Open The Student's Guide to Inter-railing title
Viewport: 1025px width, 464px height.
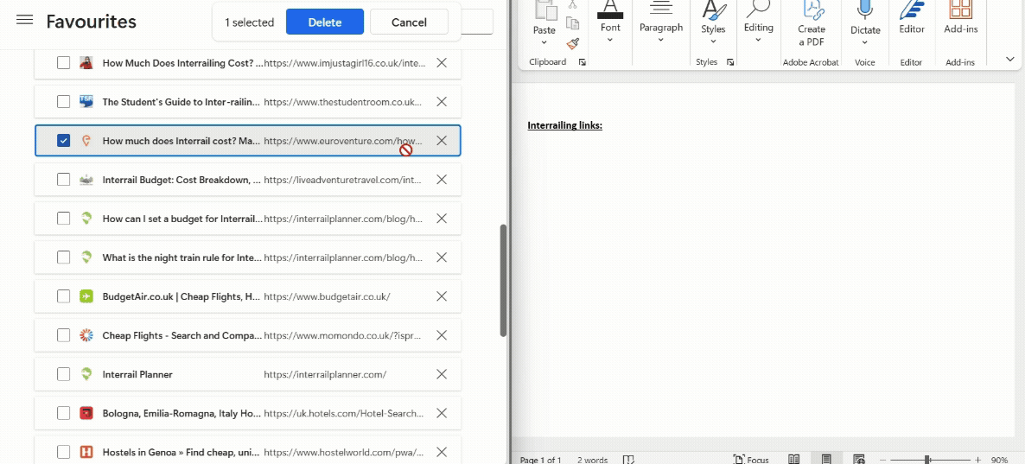pos(181,102)
